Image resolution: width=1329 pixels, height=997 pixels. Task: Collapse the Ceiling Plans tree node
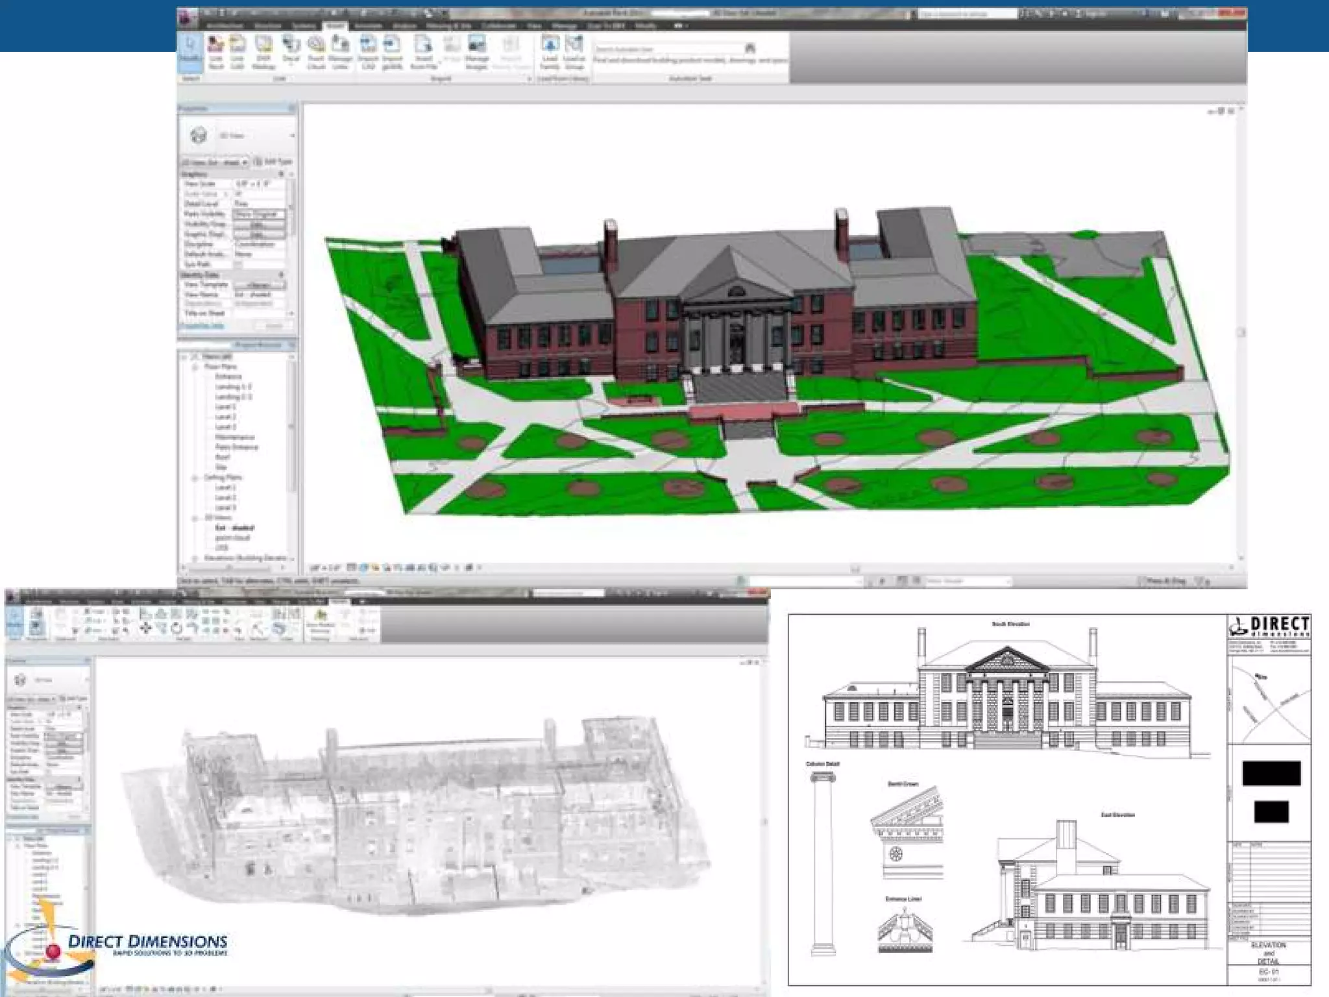[195, 478]
